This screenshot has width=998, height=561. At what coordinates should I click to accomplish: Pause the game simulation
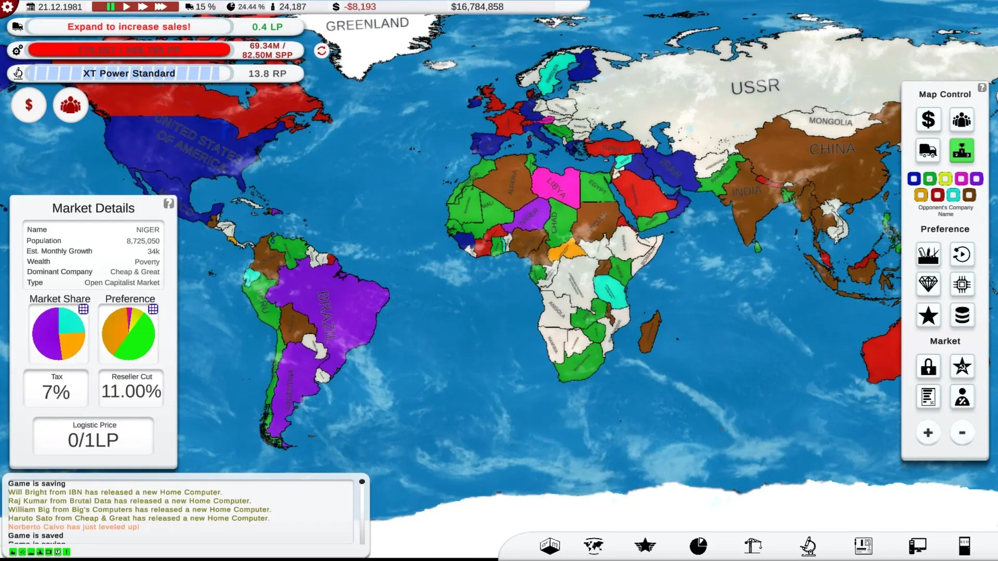(x=111, y=7)
